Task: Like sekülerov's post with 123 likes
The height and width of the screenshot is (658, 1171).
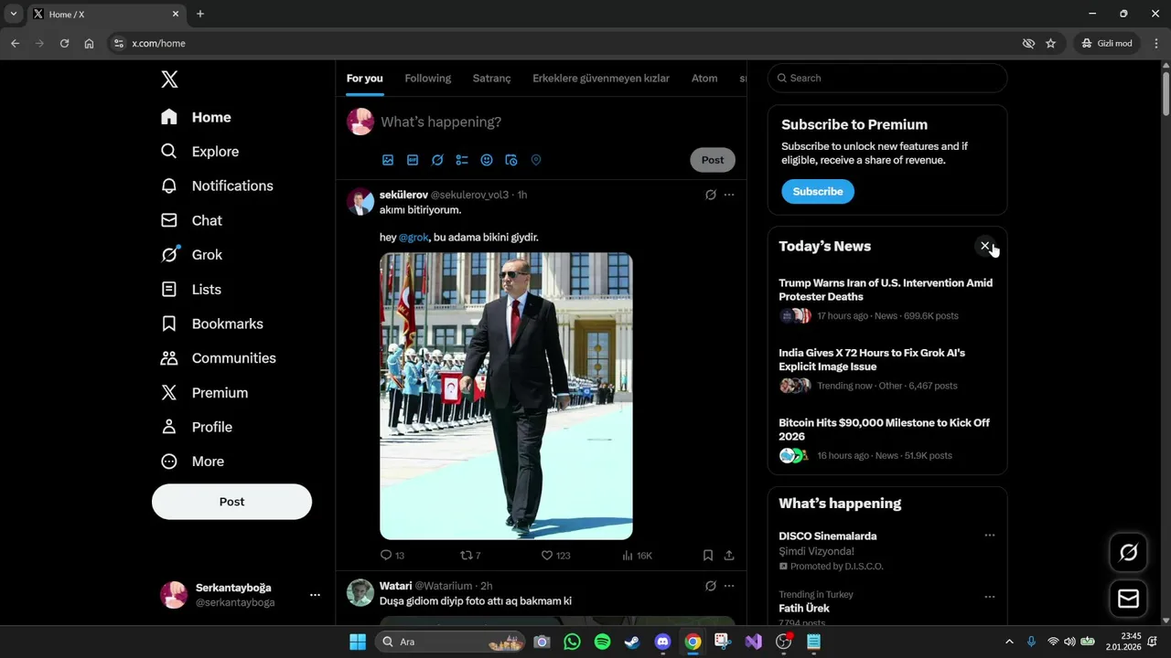Action: (555, 555)
